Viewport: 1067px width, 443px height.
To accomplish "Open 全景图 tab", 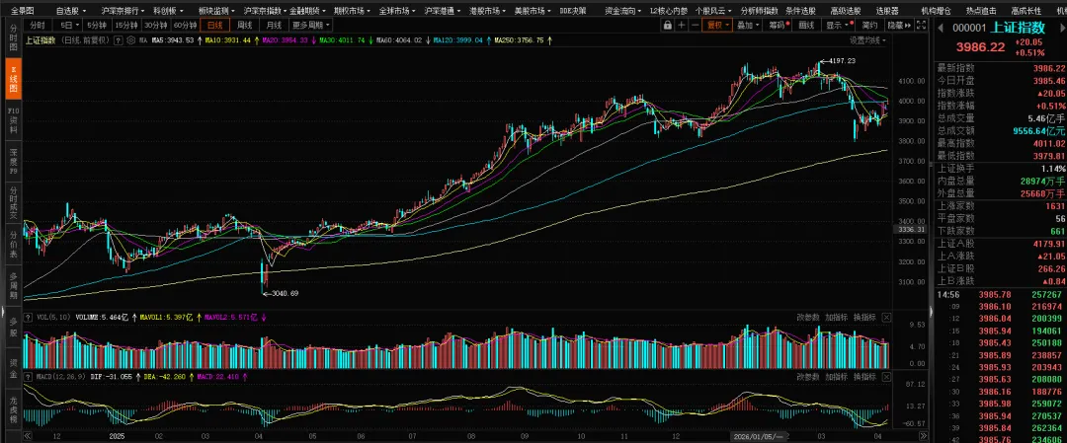I will click(x=22, y=11).
